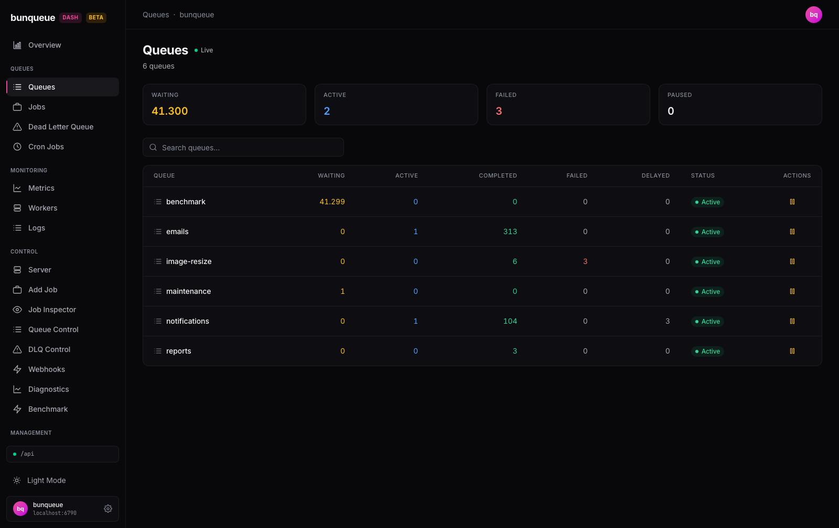Click the Overview chart icon in sidebar
Image resolution: width=839 pixels, height=528 pixels.
tap(17, 45)
